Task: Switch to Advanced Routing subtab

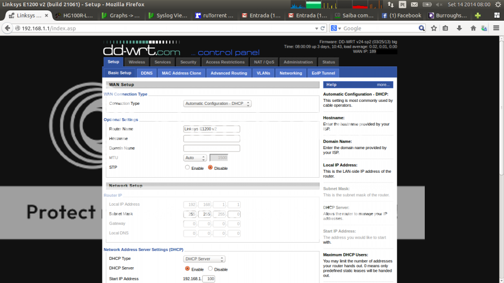Action: (229, 73)
